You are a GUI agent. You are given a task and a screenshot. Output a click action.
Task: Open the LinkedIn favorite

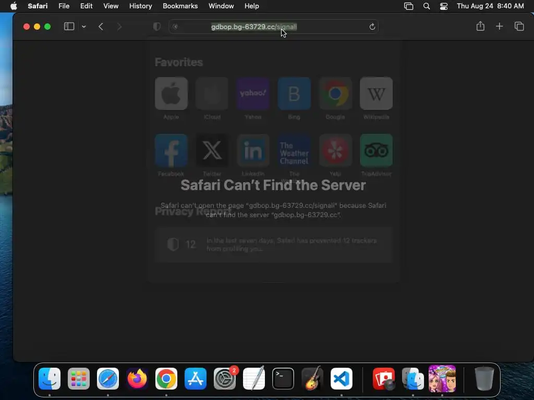tap(253, 151)
